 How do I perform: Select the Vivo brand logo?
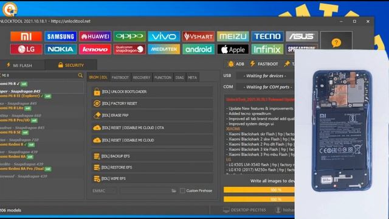[x=164, y=36]
